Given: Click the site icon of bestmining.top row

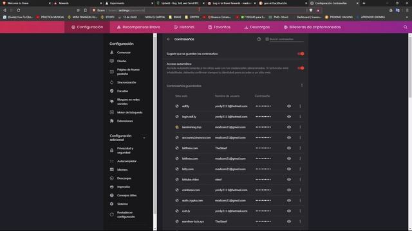Looking at the screenshot, I should [x=177, y=127].
